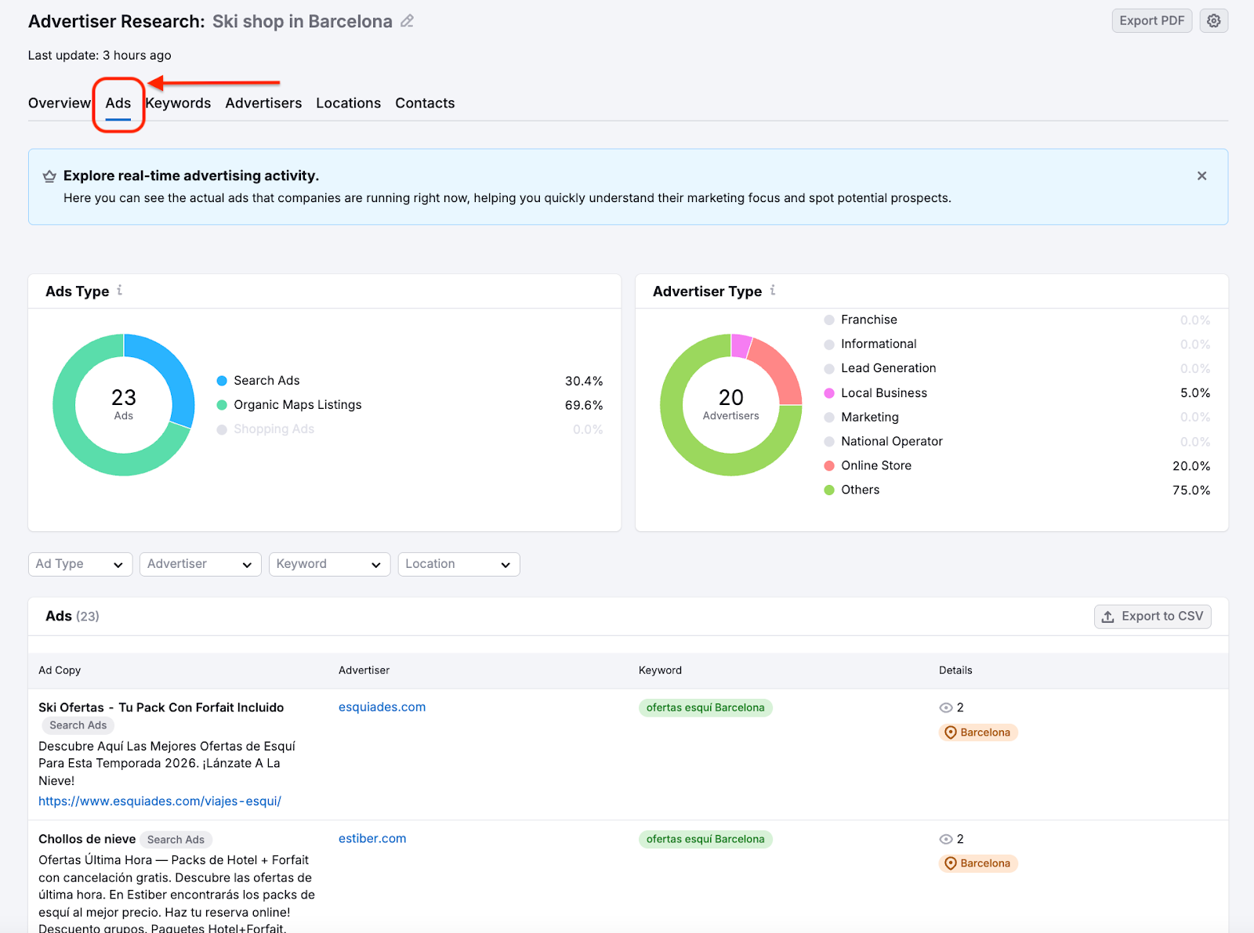
Task: Switch to the Keywords tab
Action: pos(178,103)
